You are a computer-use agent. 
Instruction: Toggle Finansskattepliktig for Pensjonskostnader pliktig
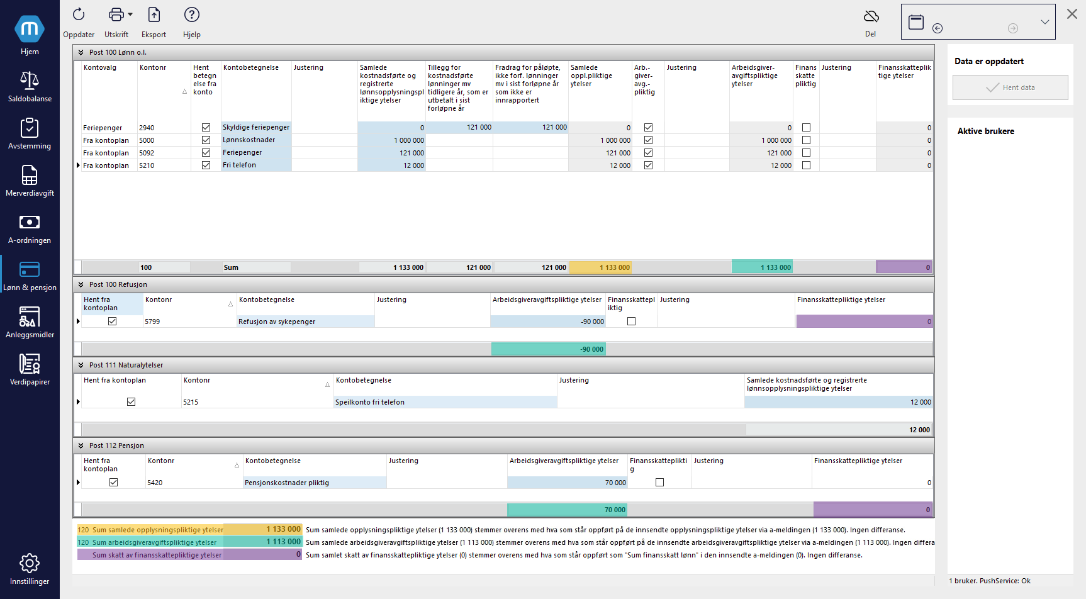pos(659,483)
